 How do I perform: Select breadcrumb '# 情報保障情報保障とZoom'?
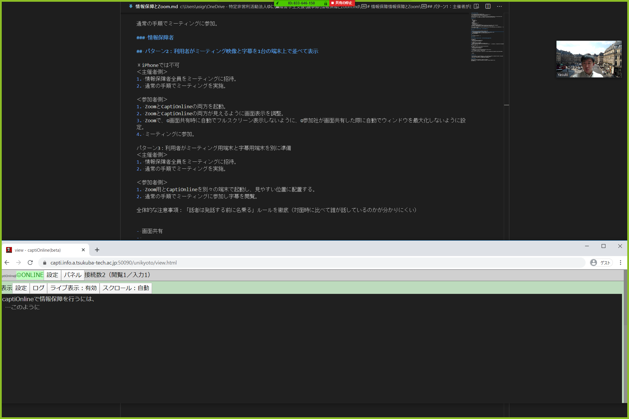[x=391, y=6]
